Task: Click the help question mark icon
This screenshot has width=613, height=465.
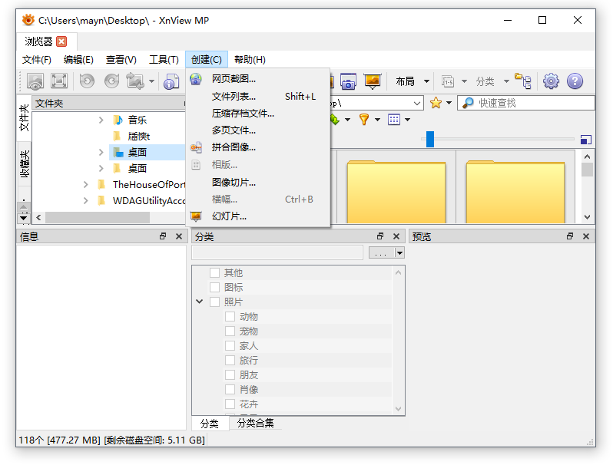Action: pos(575,81)
